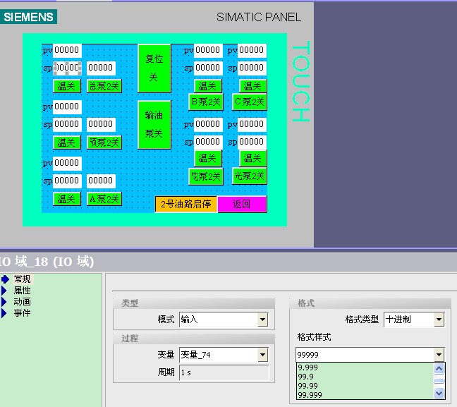Click the 输油泵关 green button
Screen dimensions: 457x407
click(154, 124)
